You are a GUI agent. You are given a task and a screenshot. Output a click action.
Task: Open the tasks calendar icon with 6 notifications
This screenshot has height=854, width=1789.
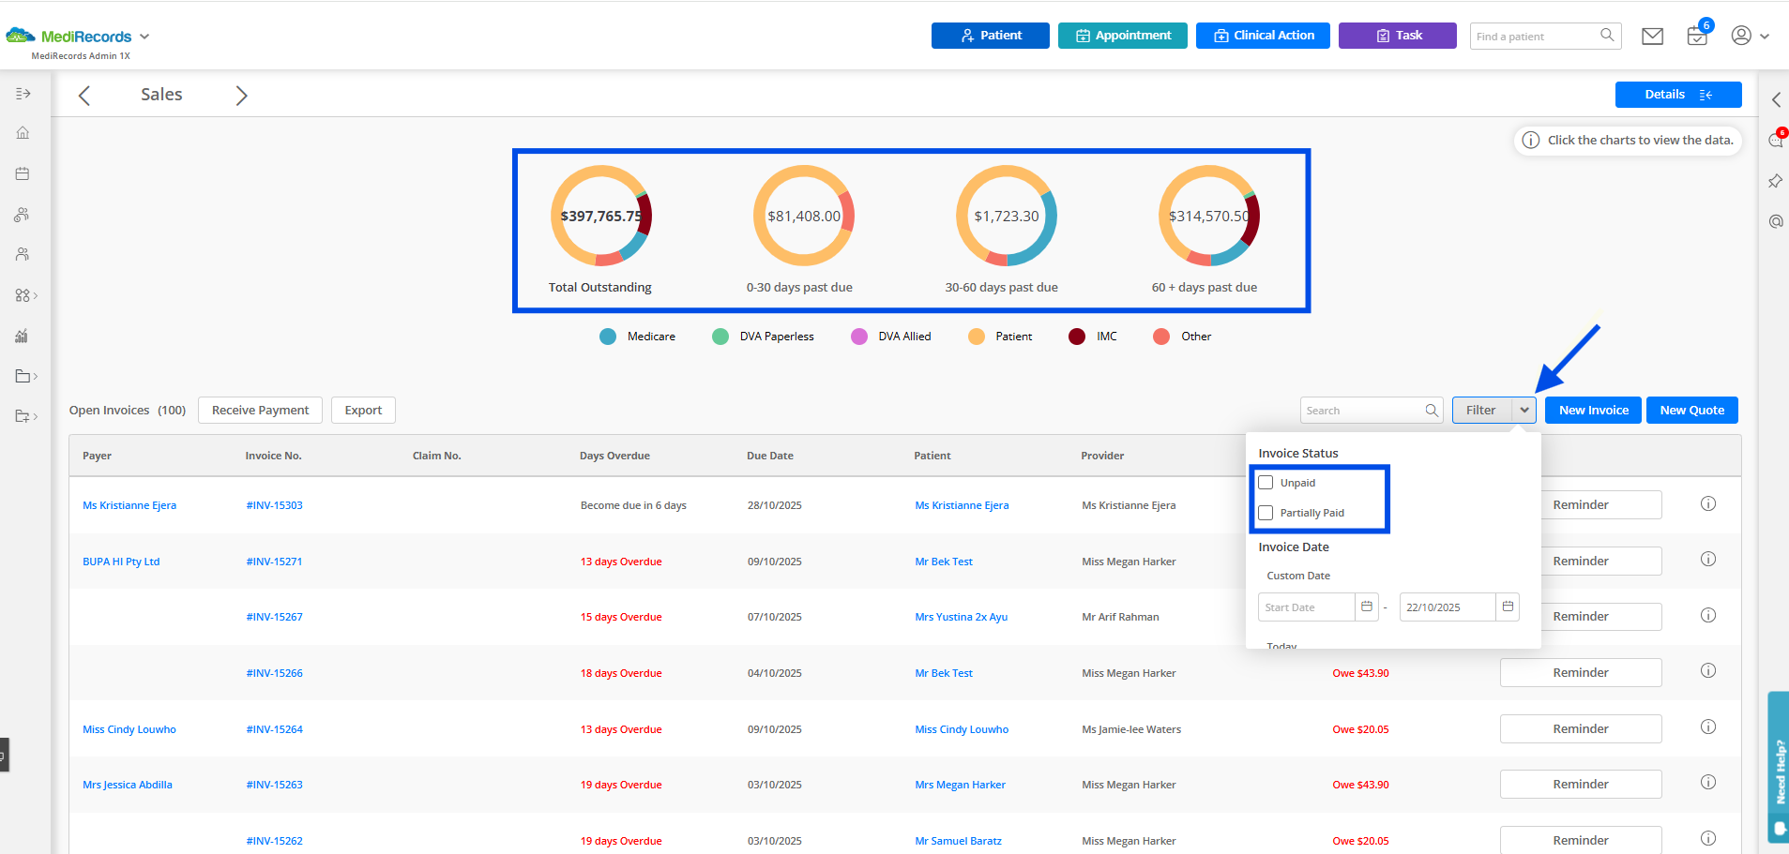point(1696,36)
